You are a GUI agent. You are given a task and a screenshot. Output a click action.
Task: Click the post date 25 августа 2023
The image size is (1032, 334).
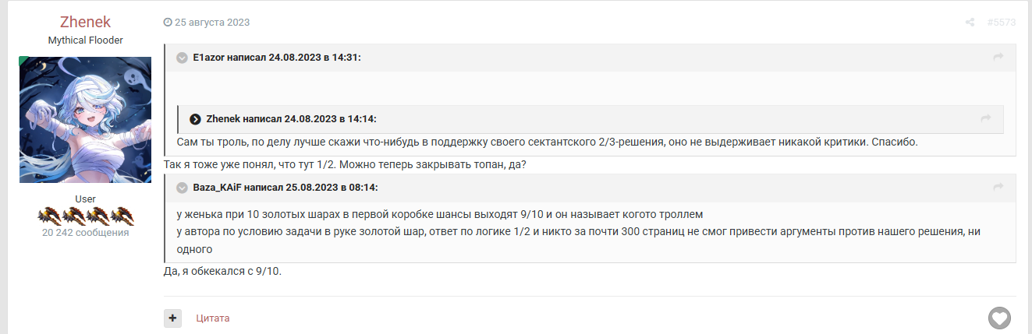click(x=212, y=23)
